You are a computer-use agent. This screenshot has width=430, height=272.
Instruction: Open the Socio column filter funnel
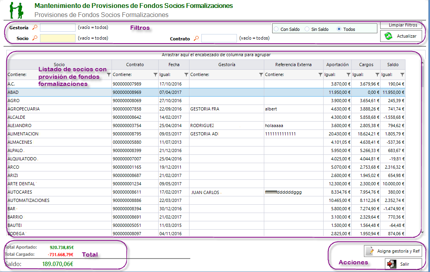pyautogui.click(x=109, y=75)
